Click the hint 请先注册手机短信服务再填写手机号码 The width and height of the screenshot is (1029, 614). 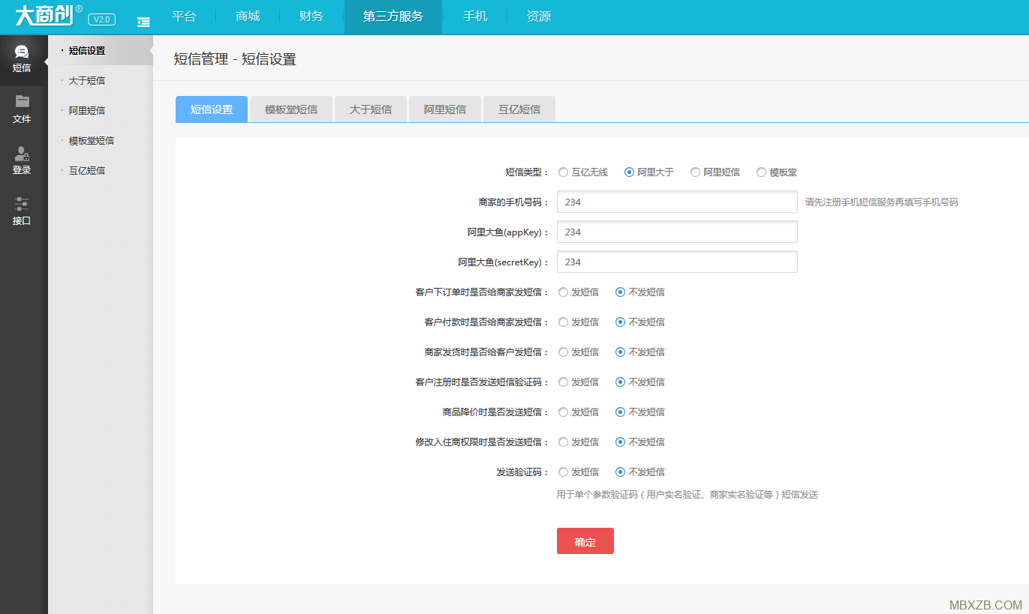click(x=882, y=202)
